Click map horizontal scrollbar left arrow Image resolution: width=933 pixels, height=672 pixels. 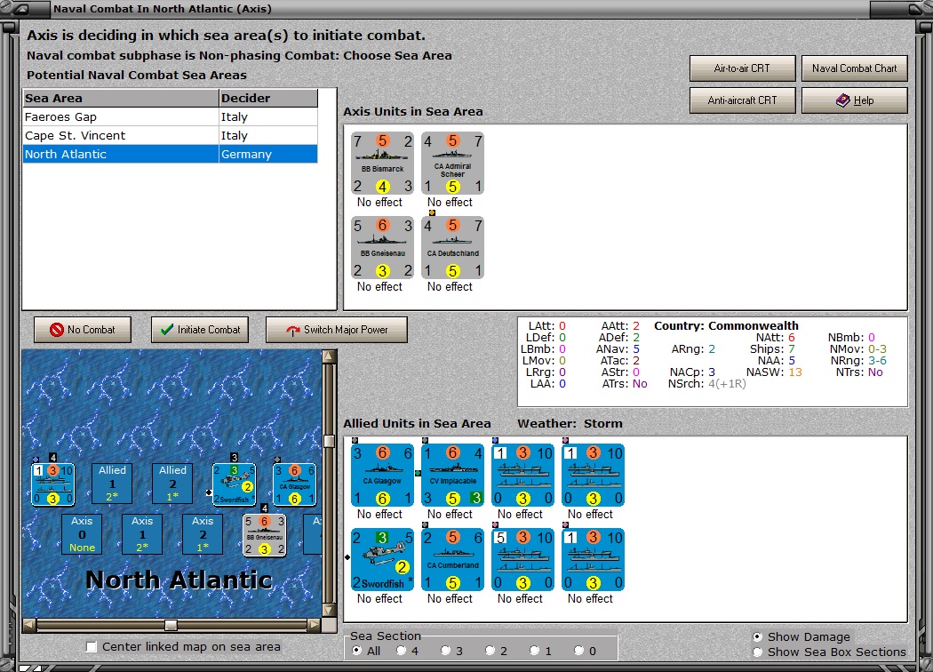(28, 624)
